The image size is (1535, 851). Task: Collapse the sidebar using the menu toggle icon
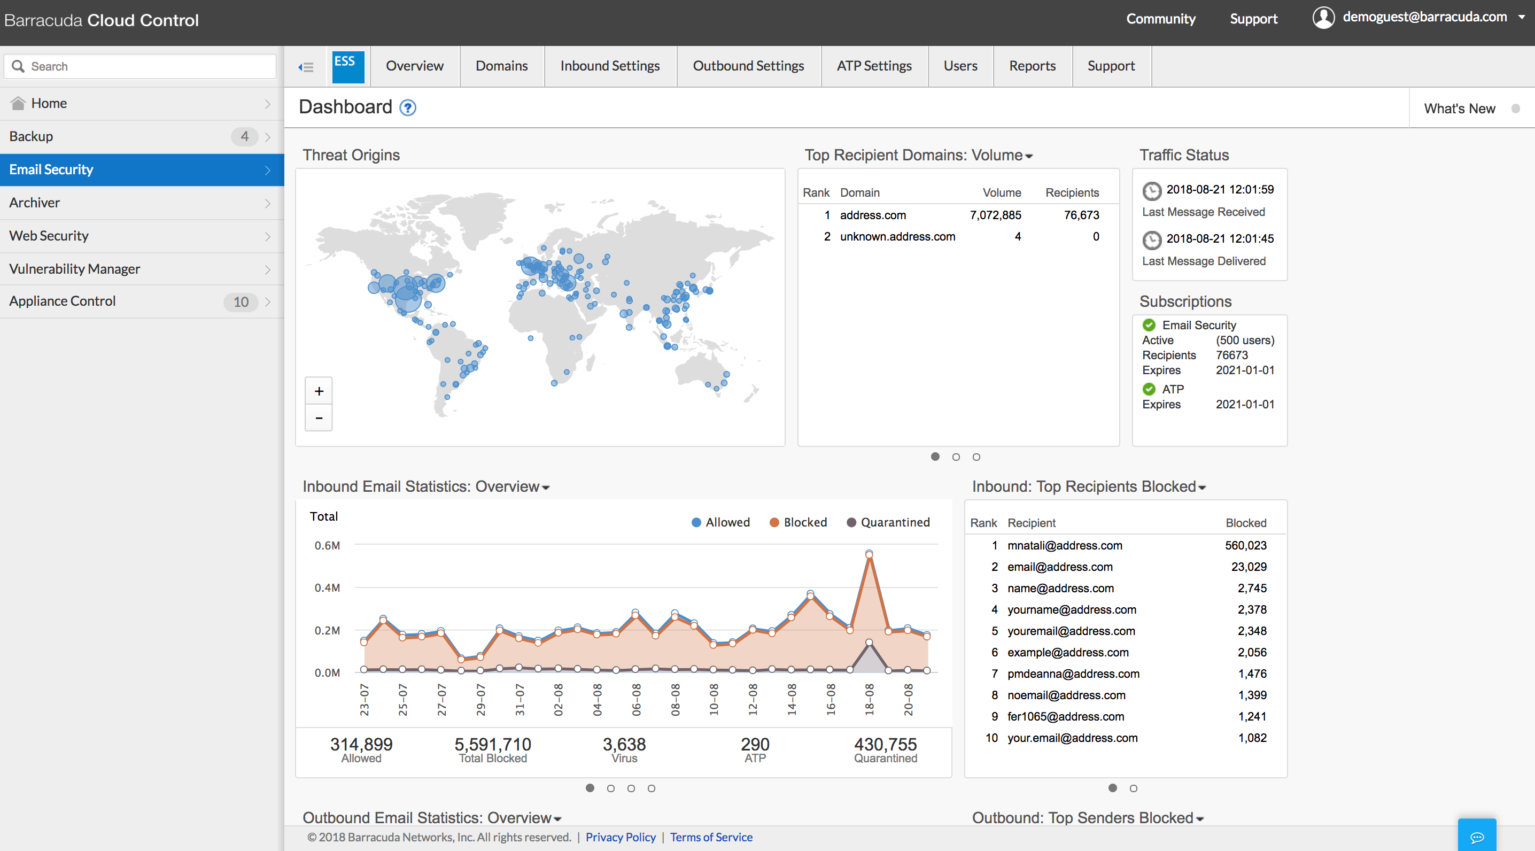[306, 67]
